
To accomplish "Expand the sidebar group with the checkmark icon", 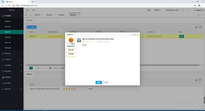I will pyautogui.click(x=12, y=65).
